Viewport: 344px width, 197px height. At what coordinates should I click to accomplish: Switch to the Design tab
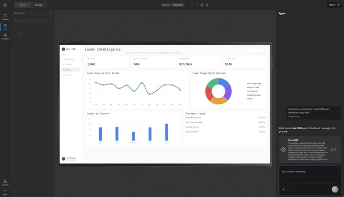point(39,5)
